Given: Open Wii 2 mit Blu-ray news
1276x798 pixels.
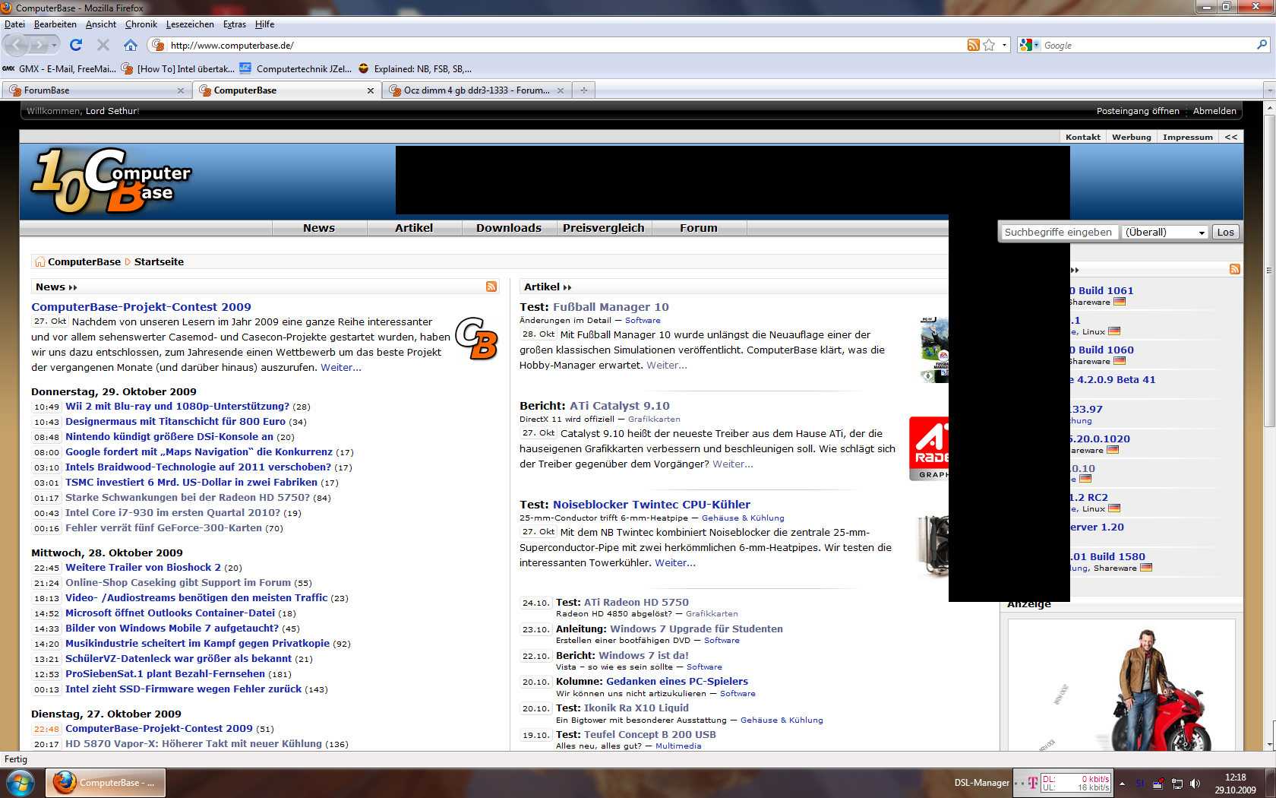Looking at the screenshot, I should pos(177,407).
